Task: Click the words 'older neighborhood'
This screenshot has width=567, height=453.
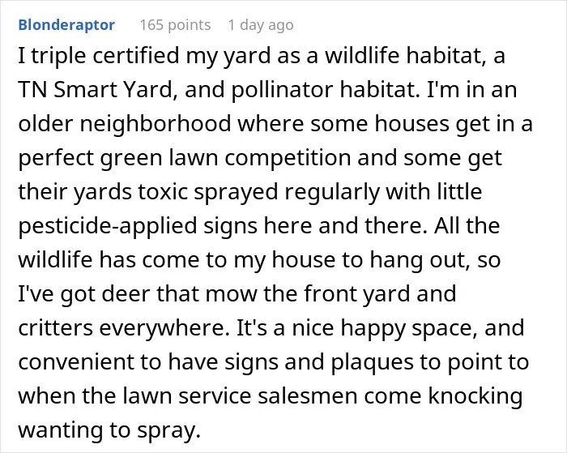Action: point(125,123)
